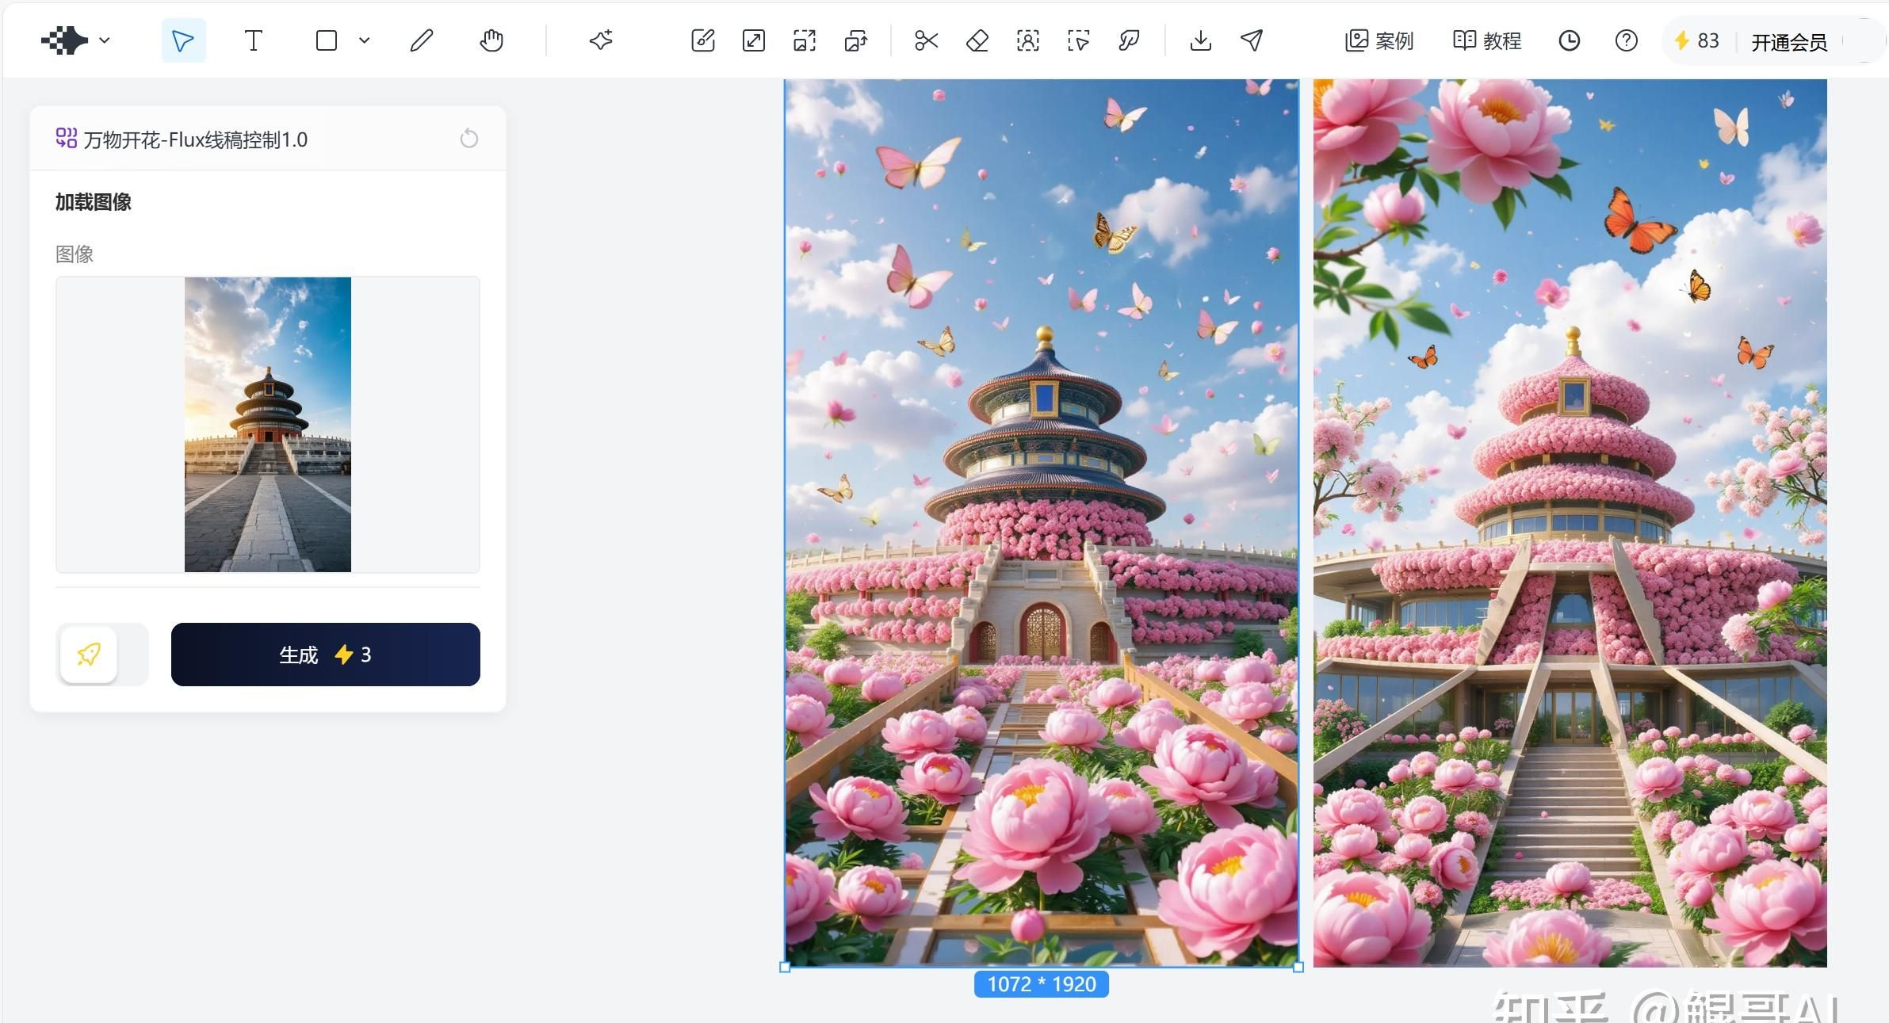The image size is (1889, 1023).
Task: Expand the rectangle shape tool dropdown
Action: tap(365, 40)
